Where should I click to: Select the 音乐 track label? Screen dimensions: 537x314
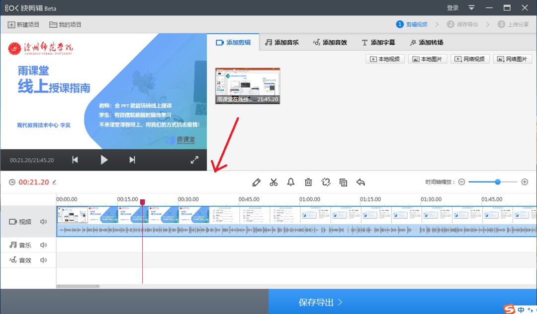click(x=20, y=245)
